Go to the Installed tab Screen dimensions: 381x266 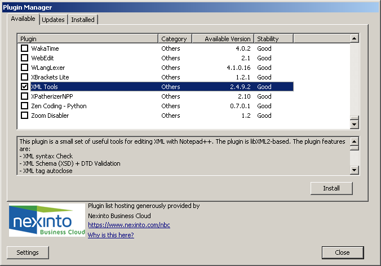[x=83, y=20]
